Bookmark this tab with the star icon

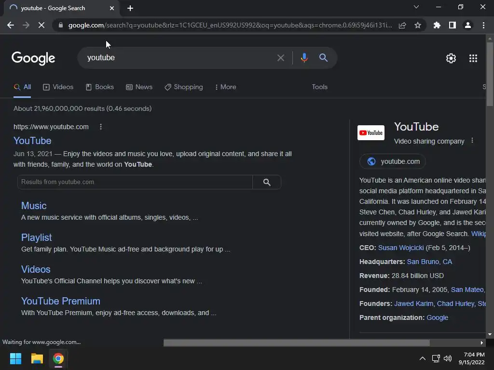[x=418, y=25]
